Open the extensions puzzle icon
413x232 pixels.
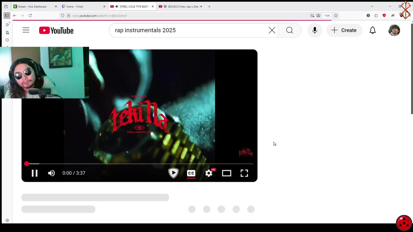click(x=376, y=15)
